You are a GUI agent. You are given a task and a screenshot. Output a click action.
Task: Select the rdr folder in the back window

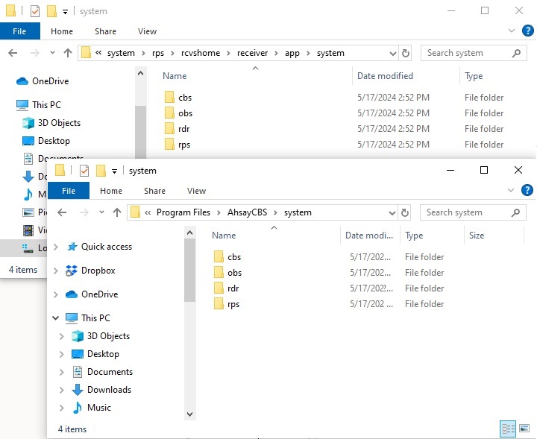(184, 129)
